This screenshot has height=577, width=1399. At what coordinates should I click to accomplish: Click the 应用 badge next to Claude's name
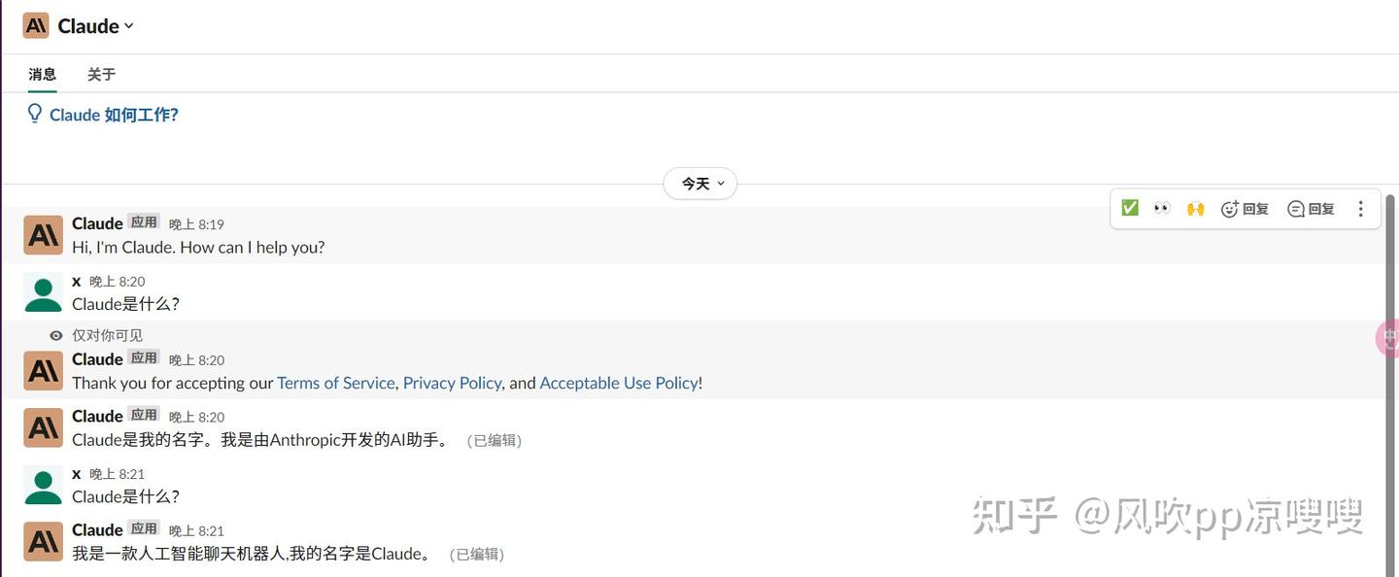[x=144, y=221]
